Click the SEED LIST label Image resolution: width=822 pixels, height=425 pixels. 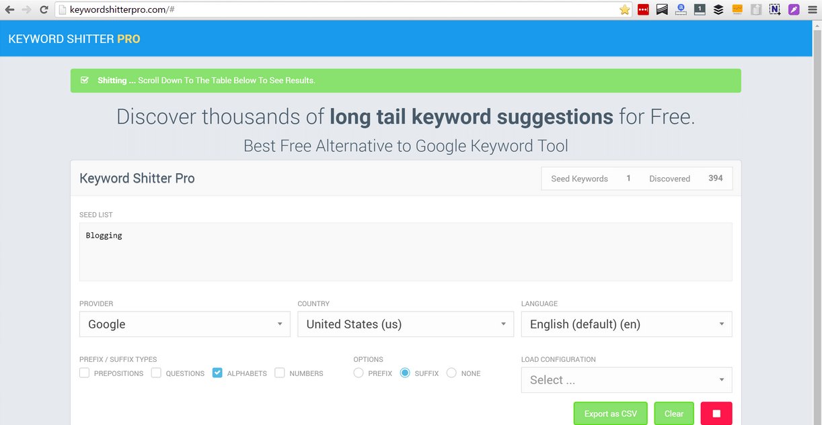click(x=96, y=215)
